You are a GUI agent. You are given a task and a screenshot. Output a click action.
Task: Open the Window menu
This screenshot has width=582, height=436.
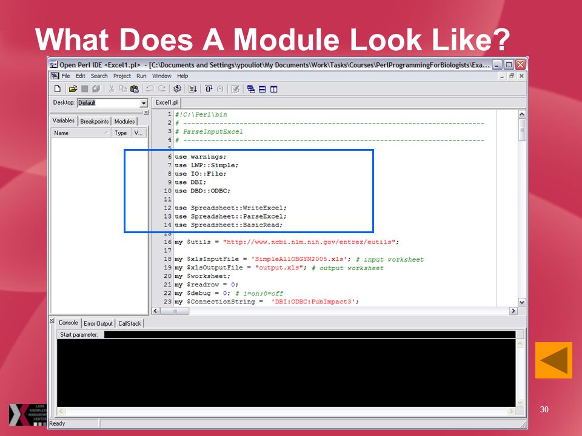tap(161, 76)
